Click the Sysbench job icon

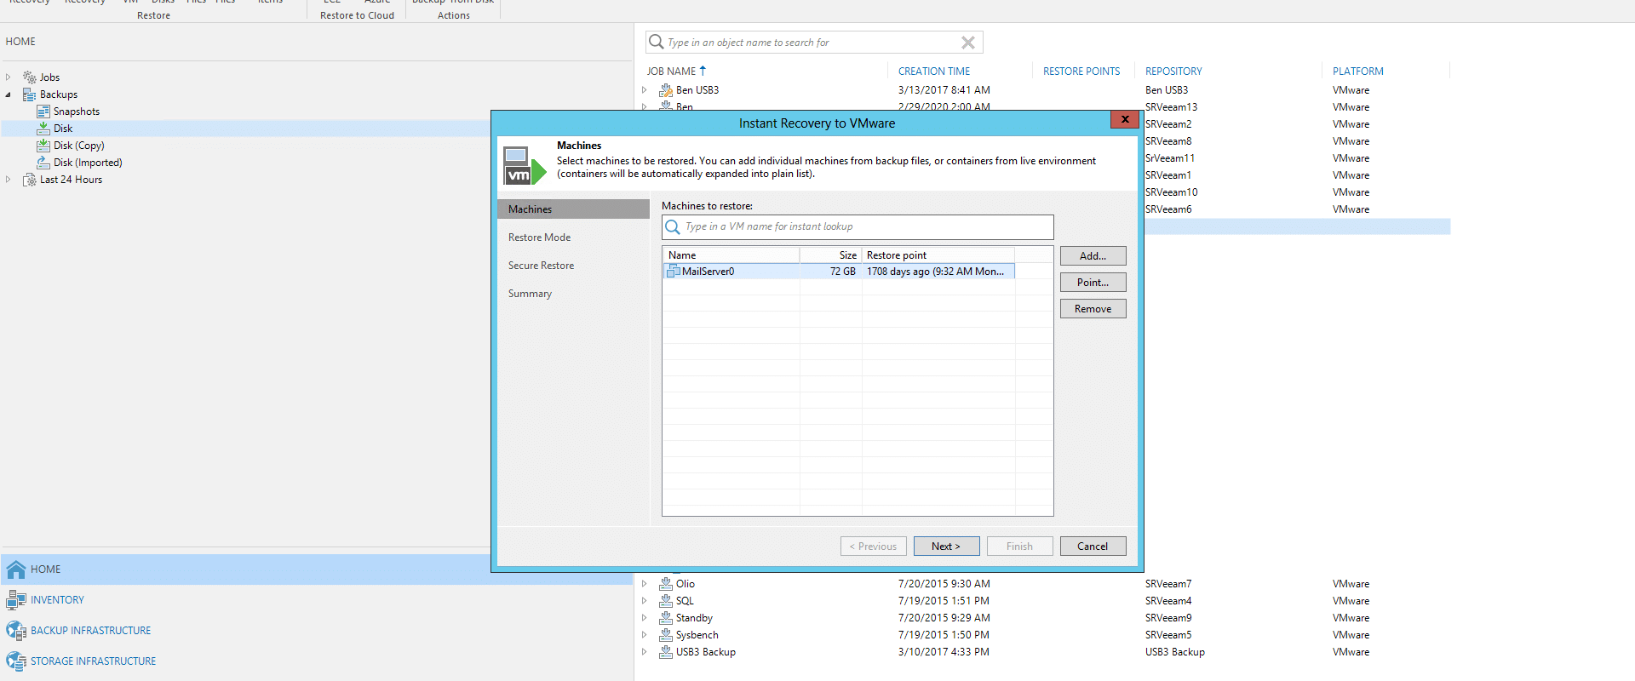(666, 635)
